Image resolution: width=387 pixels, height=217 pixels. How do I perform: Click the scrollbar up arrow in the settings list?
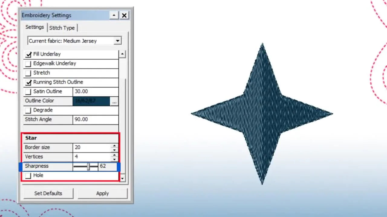122,54
